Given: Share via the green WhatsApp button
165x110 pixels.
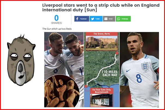Looking at the screenshot, I should 123,19.
